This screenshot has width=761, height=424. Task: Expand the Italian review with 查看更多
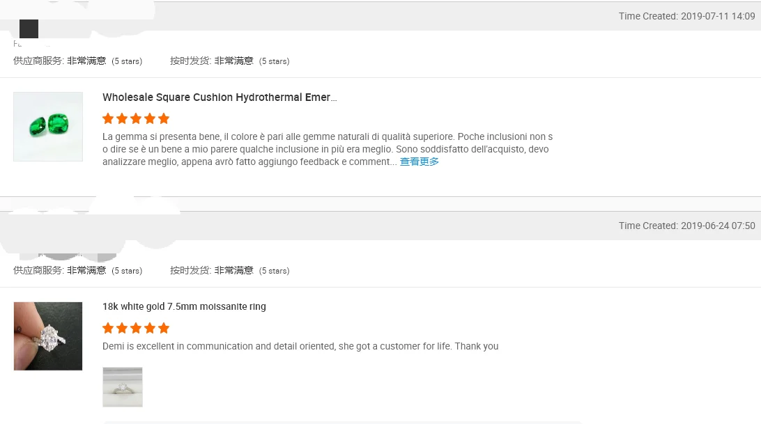click(420, 162)
